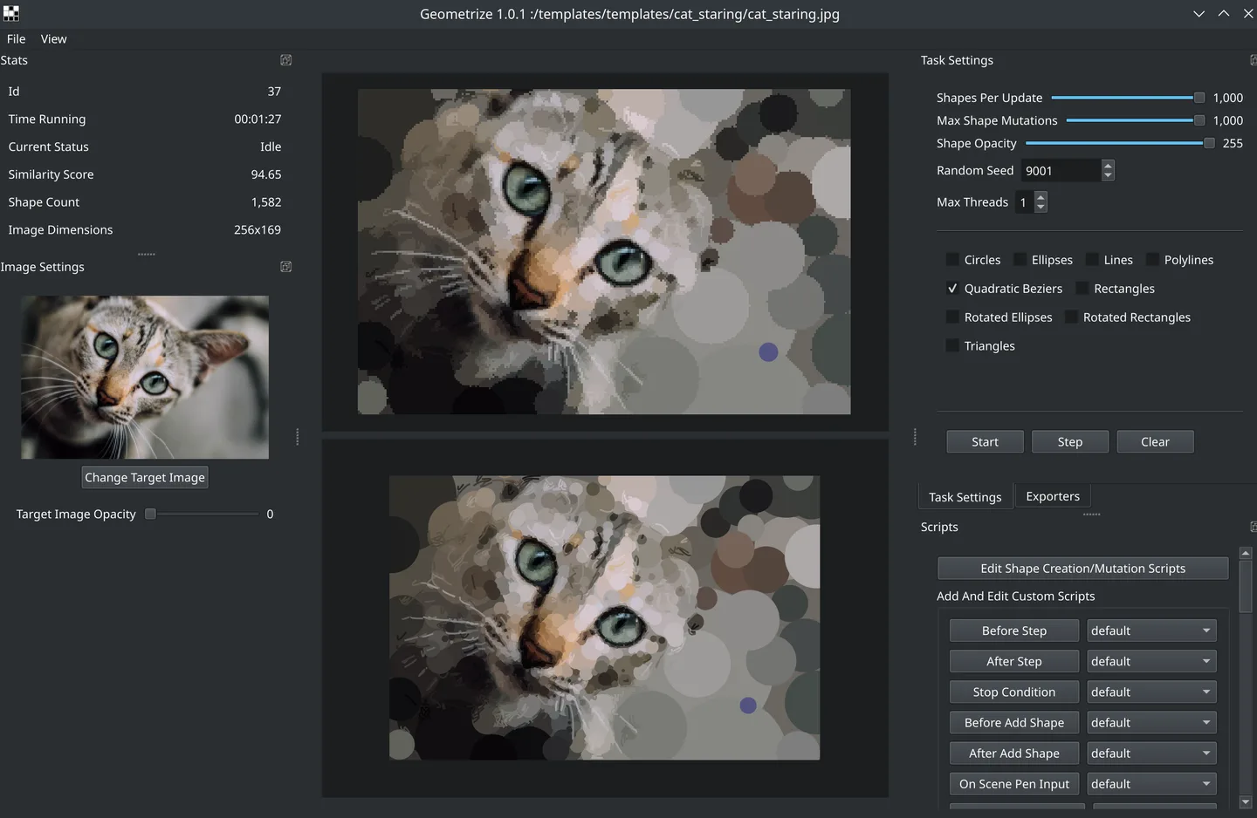Increase the Random Seed with up arrow
Image resolution: width=1257 pixels, height=818 pixels.
pos(1108,165)
